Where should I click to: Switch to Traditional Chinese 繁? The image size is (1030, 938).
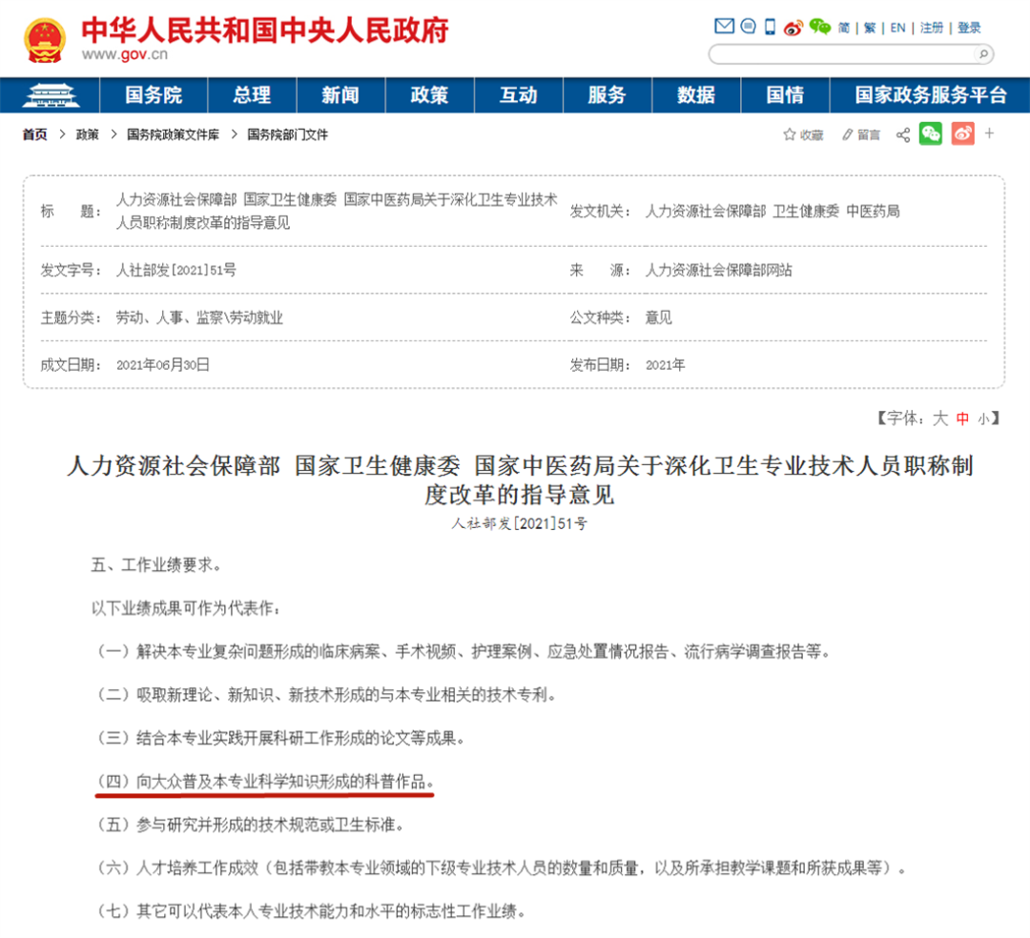point(870,28)
